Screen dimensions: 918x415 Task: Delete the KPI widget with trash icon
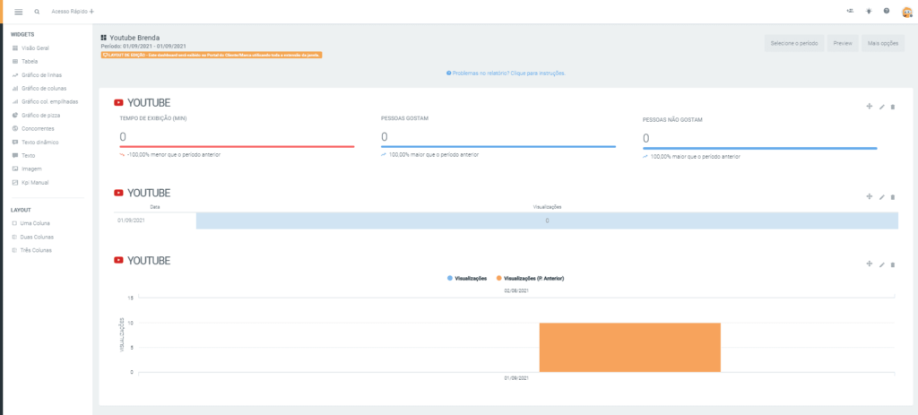893,108
